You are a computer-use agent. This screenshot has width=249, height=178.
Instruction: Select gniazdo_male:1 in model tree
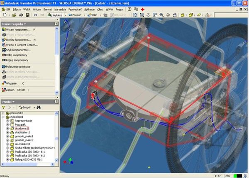pos(24,136)
